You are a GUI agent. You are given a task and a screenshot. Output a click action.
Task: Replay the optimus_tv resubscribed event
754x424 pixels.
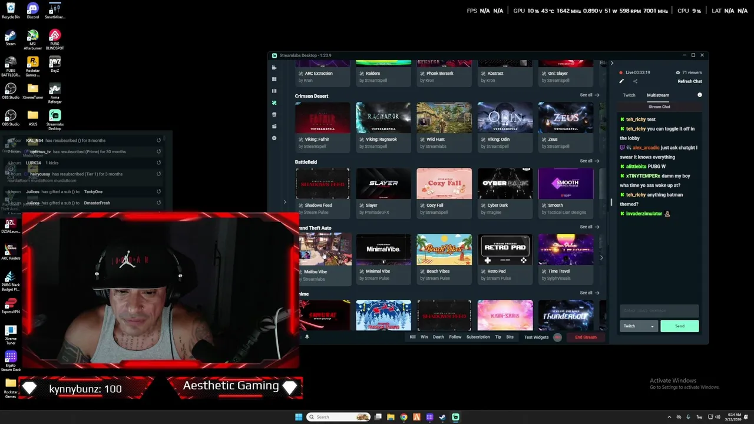pyautogui.click(x=158, y=151)
